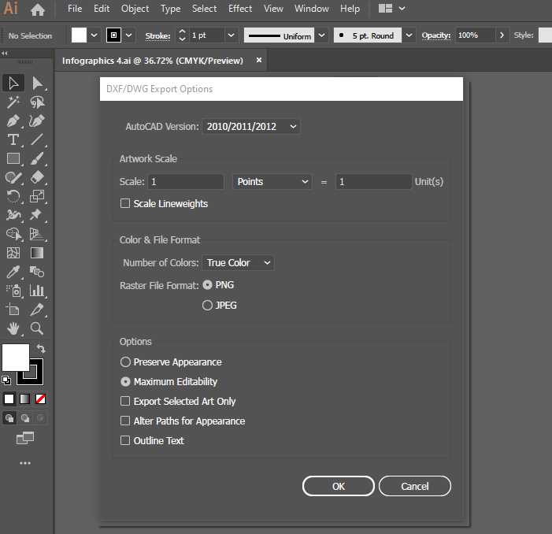This screenshot has width=552, height=534.
Task: Select the Selection tool (black arrow)
Action: coord(13,83)
